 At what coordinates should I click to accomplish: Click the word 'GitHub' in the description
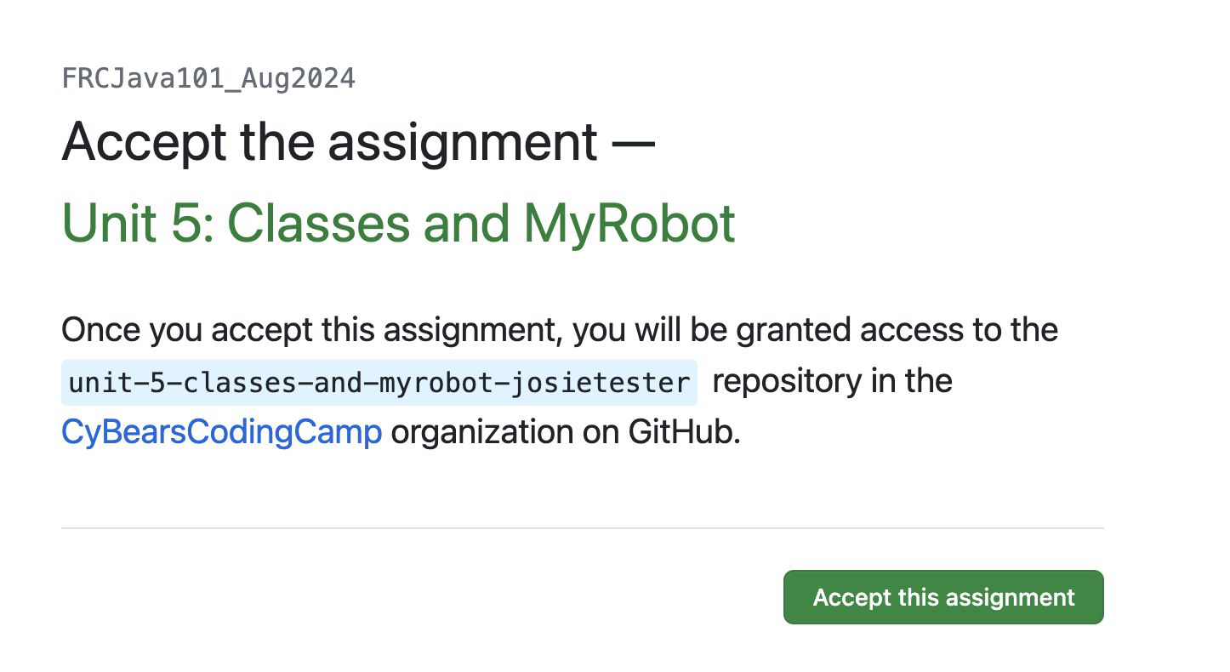click(x=680, y=433)
